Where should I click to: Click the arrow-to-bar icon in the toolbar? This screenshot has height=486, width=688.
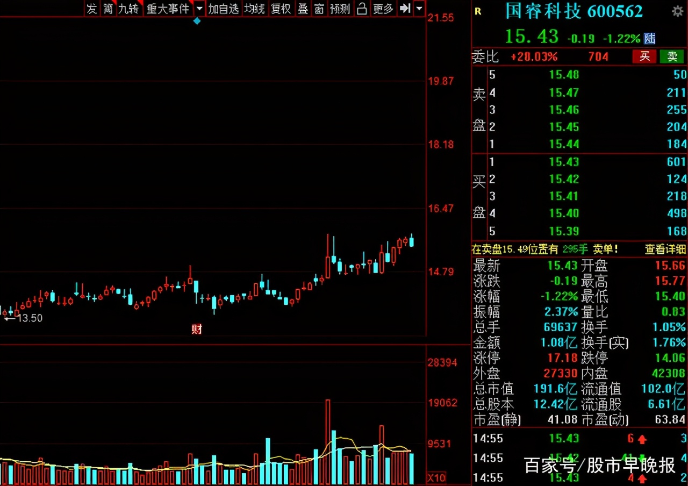[x=405, y=9]
